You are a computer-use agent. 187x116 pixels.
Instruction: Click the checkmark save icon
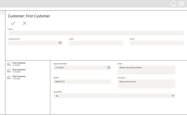(13, 23)
